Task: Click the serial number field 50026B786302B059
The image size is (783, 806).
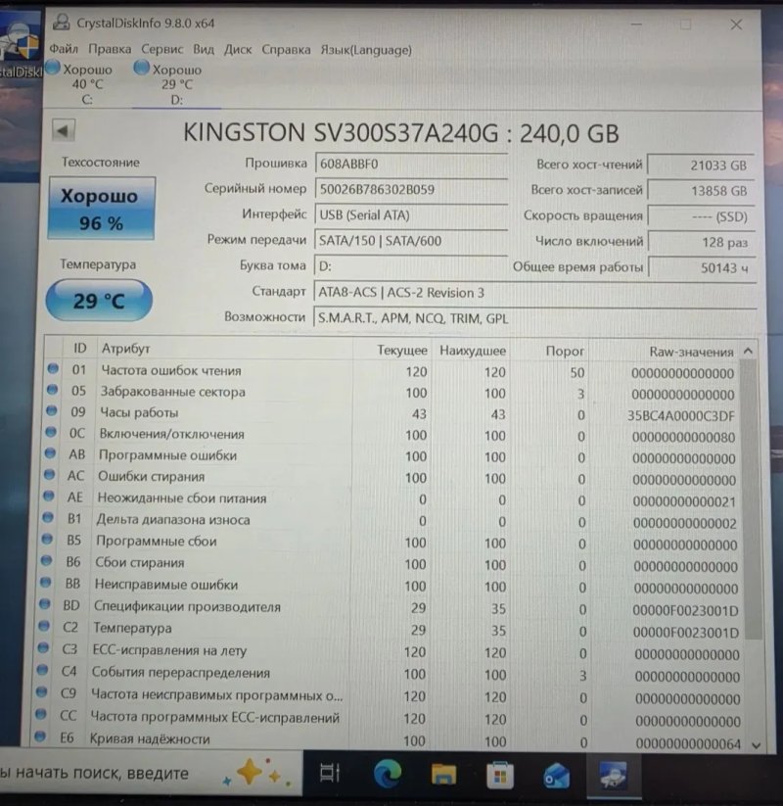Action: [x=411, y=189]
